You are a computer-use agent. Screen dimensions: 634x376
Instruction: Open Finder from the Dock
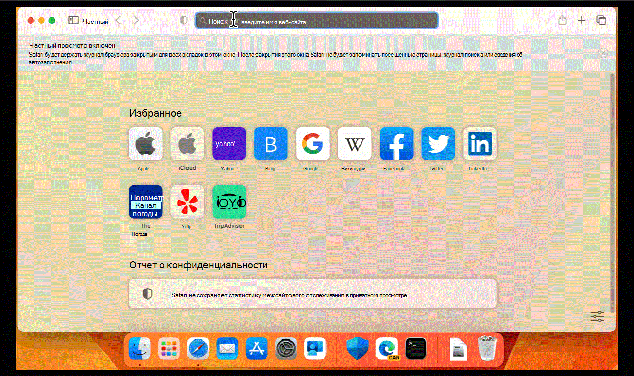click(x=140, y=349)
